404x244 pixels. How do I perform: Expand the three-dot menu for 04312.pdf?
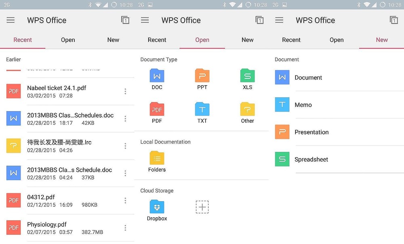125,201
